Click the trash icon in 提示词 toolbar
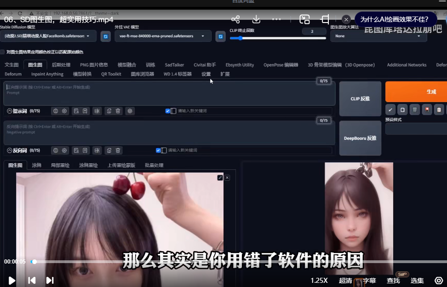This screenshot has width=447, height=287. pyautogui.click(x=118, y=111)
